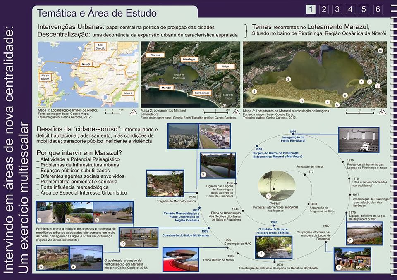Select the Maralegre label on Mapa 2

pos(189,59)
